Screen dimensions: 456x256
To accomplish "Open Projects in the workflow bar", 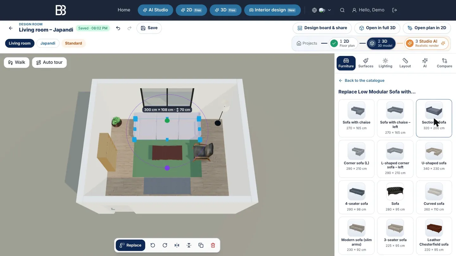I will pos(307,43).
